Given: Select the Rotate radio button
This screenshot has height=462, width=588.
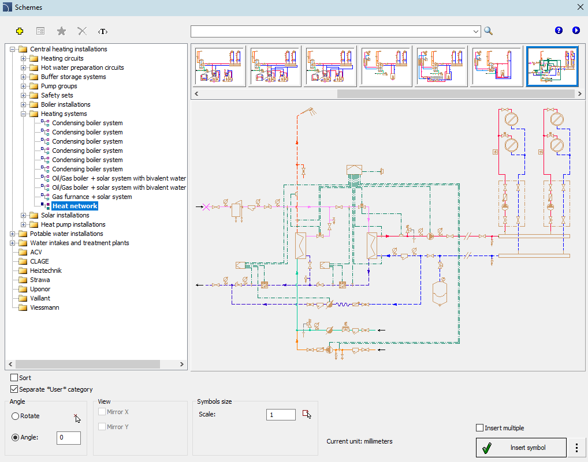Looking at the screenshot, I should pos(15,416).
